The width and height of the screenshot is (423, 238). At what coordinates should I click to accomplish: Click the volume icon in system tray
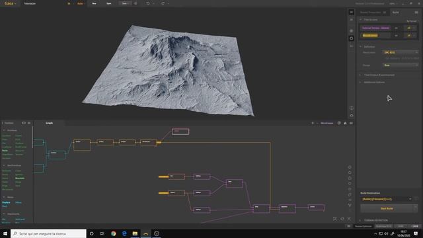386,233
